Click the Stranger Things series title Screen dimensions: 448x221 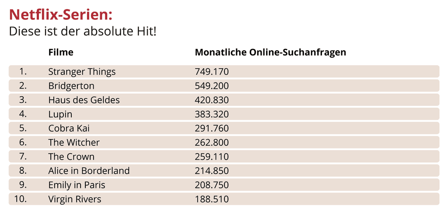pyautogui.click(x=82, y=72)
